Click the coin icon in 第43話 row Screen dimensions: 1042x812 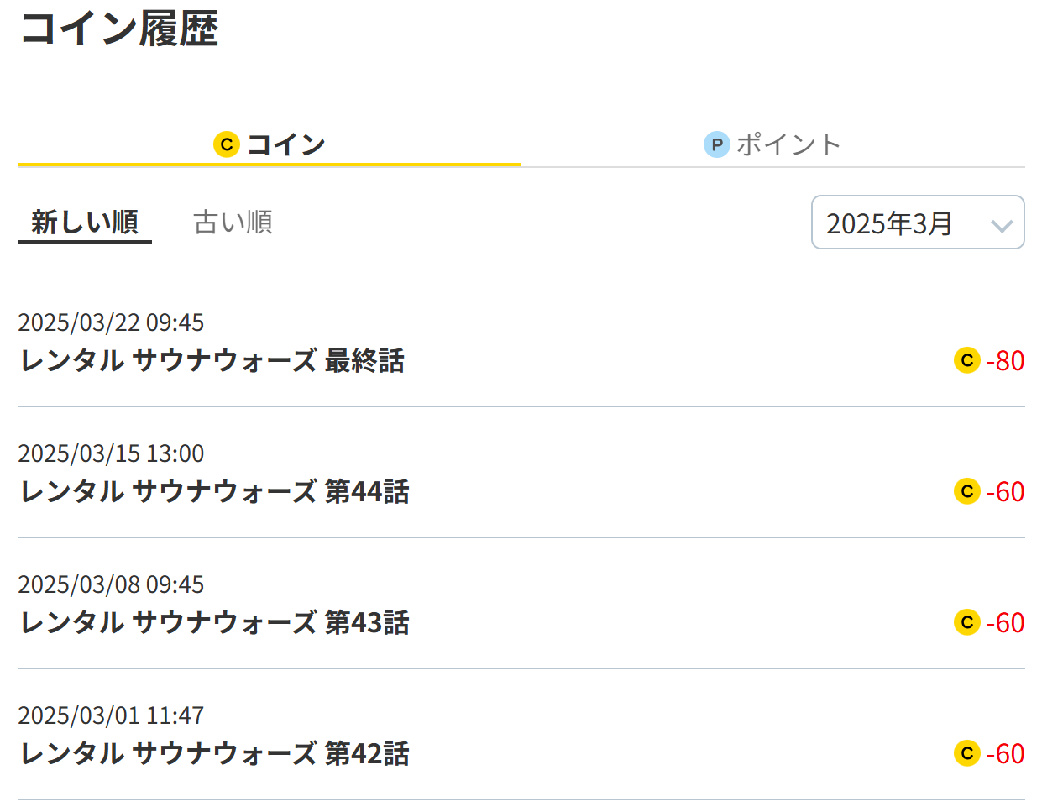(967, 622)
